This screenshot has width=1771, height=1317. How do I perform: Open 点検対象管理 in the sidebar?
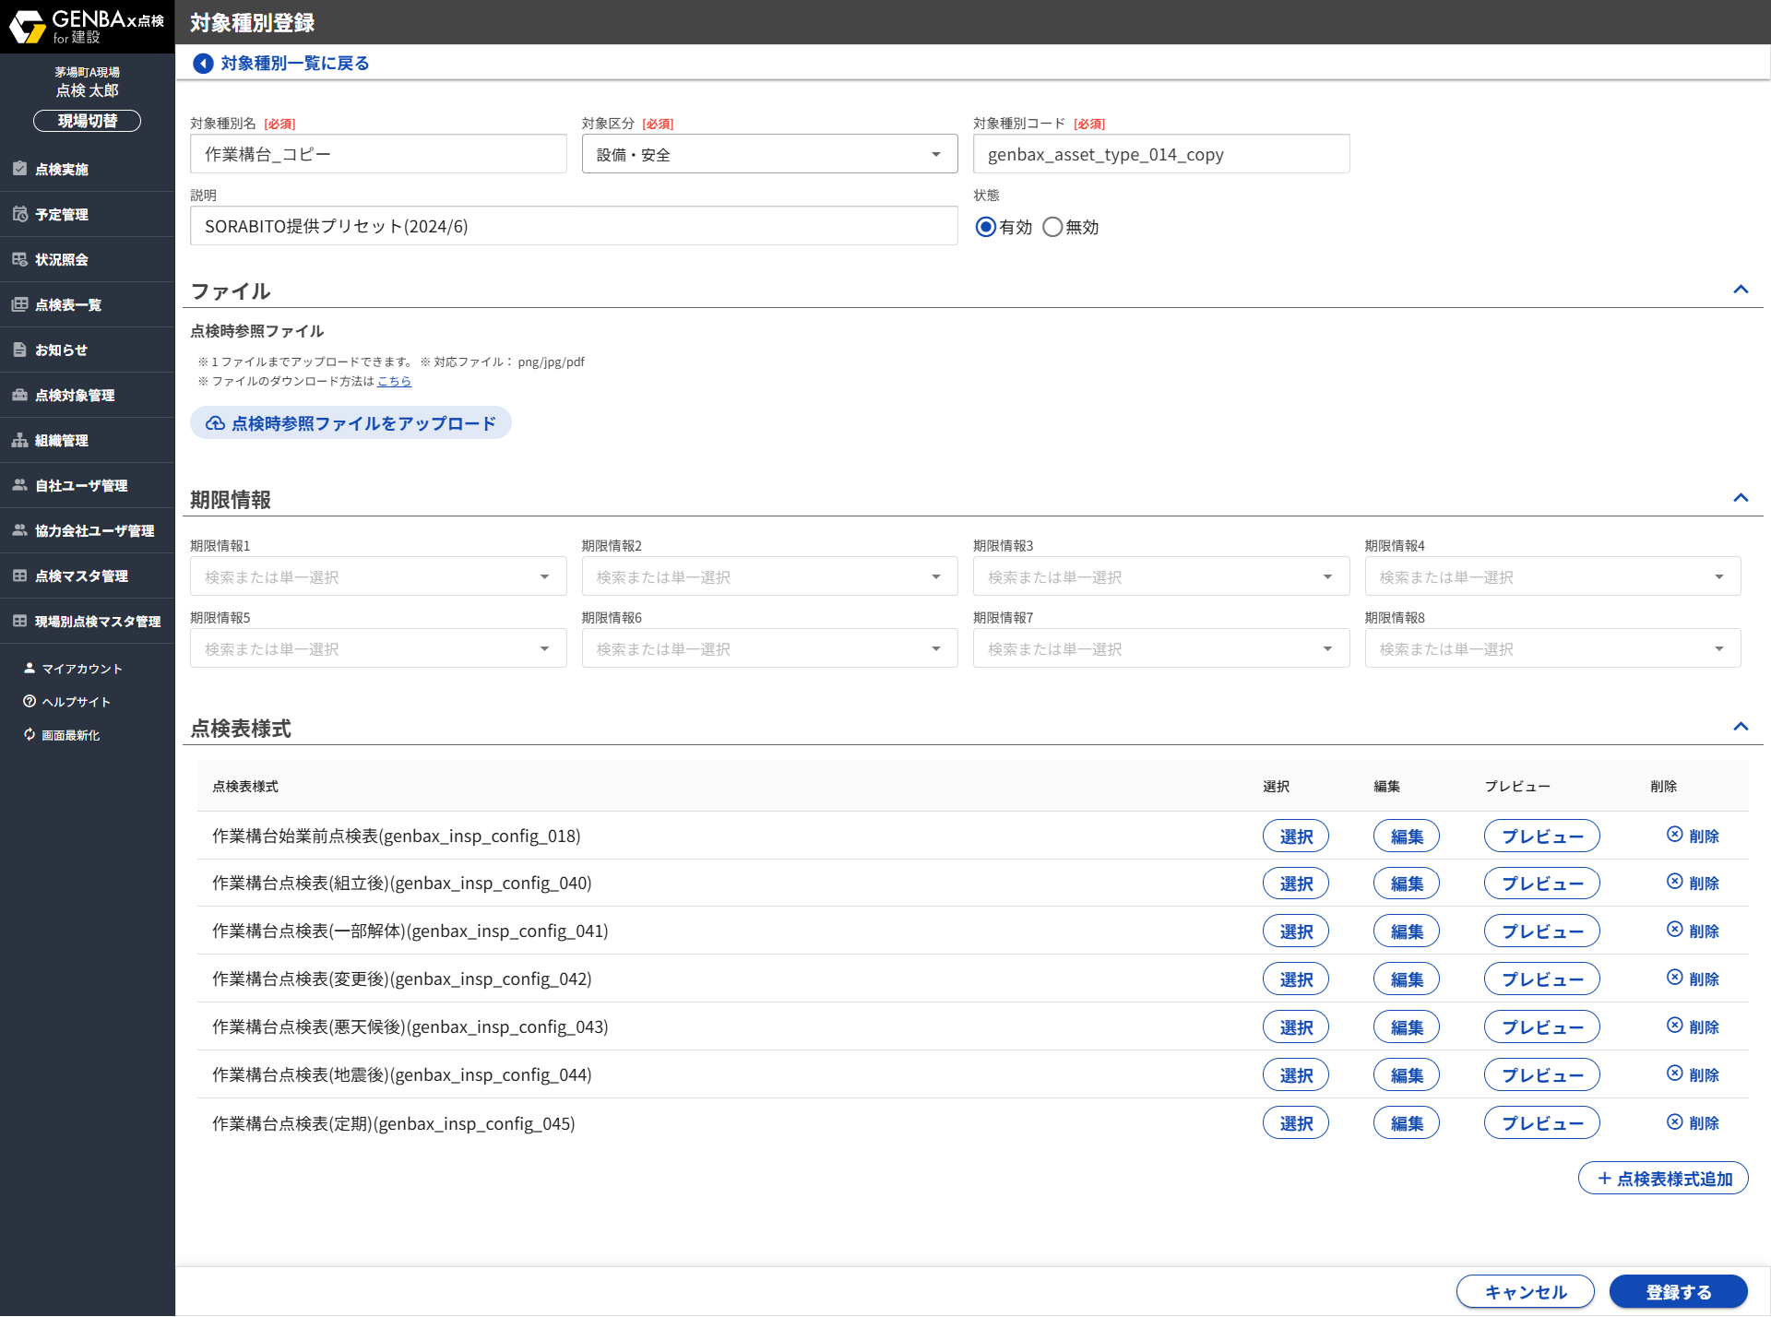(x=75, y=396)
